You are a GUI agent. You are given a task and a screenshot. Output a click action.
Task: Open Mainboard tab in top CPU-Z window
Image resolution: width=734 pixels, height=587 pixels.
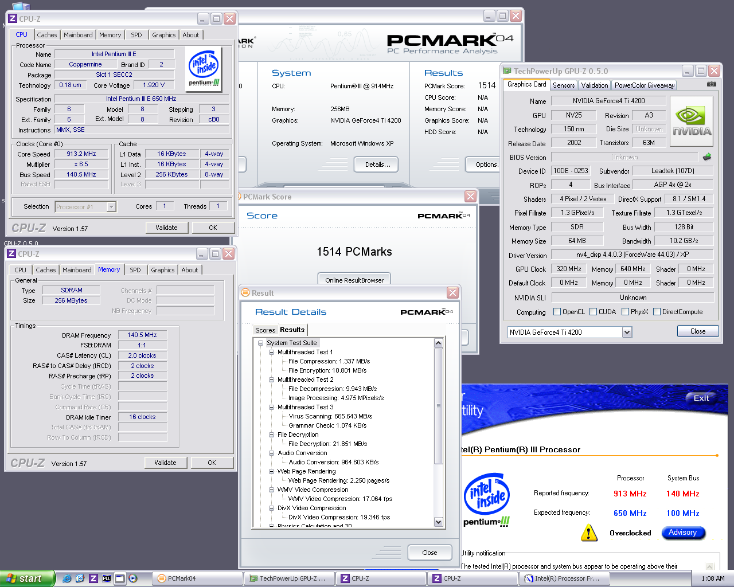click(x=78, y=35)
